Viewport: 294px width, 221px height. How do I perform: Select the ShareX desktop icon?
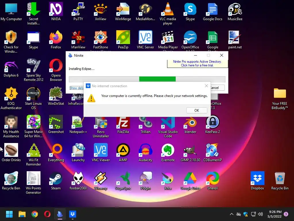(212, 181)
